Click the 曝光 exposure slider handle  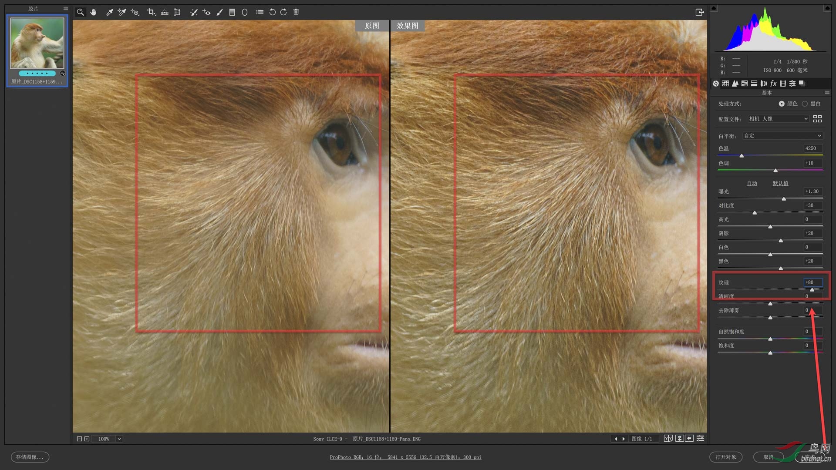(784, 199)
